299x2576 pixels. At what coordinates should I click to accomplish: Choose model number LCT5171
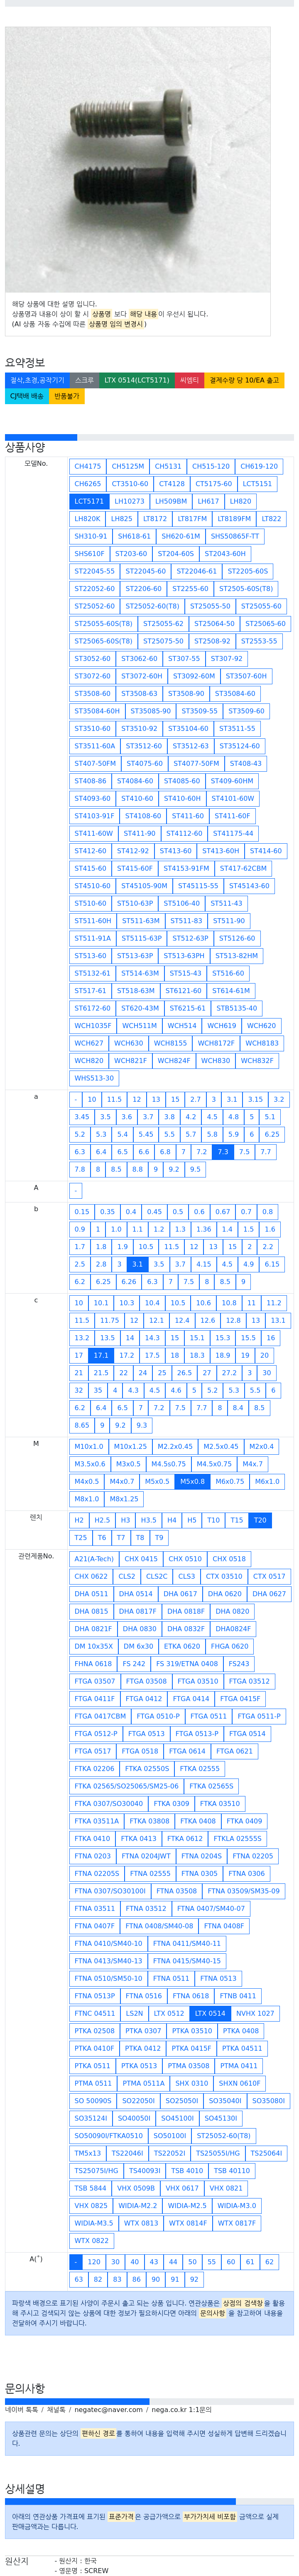pyautogui.click(x=89, y=501)
